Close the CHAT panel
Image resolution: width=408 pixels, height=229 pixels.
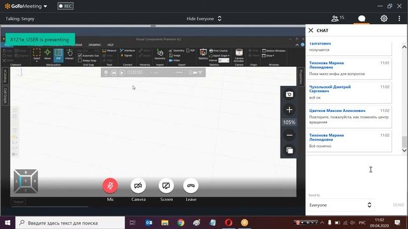(x=310, y=31)
